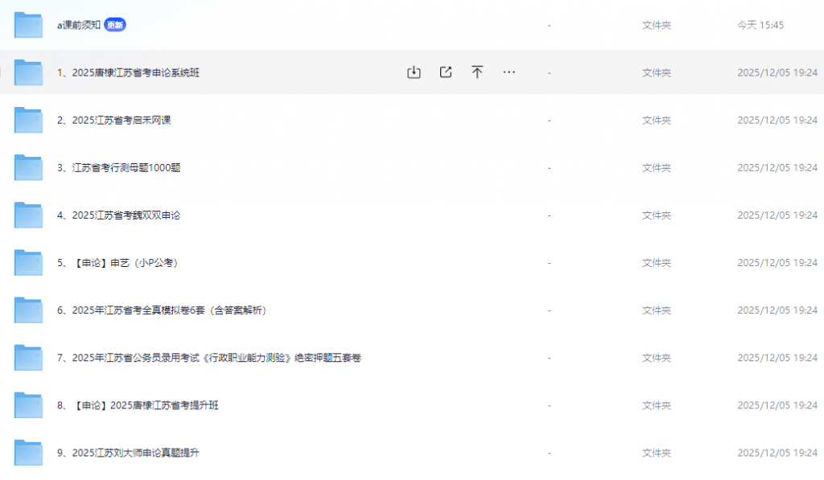Click the share icon on the hover toolbar
The width and height of the screenshot is (824, 480).
click(x=445, y=72)
